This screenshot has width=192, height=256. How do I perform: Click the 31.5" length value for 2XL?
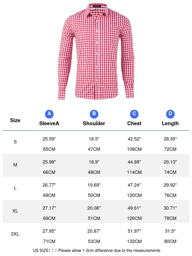[x=170, y=231]
